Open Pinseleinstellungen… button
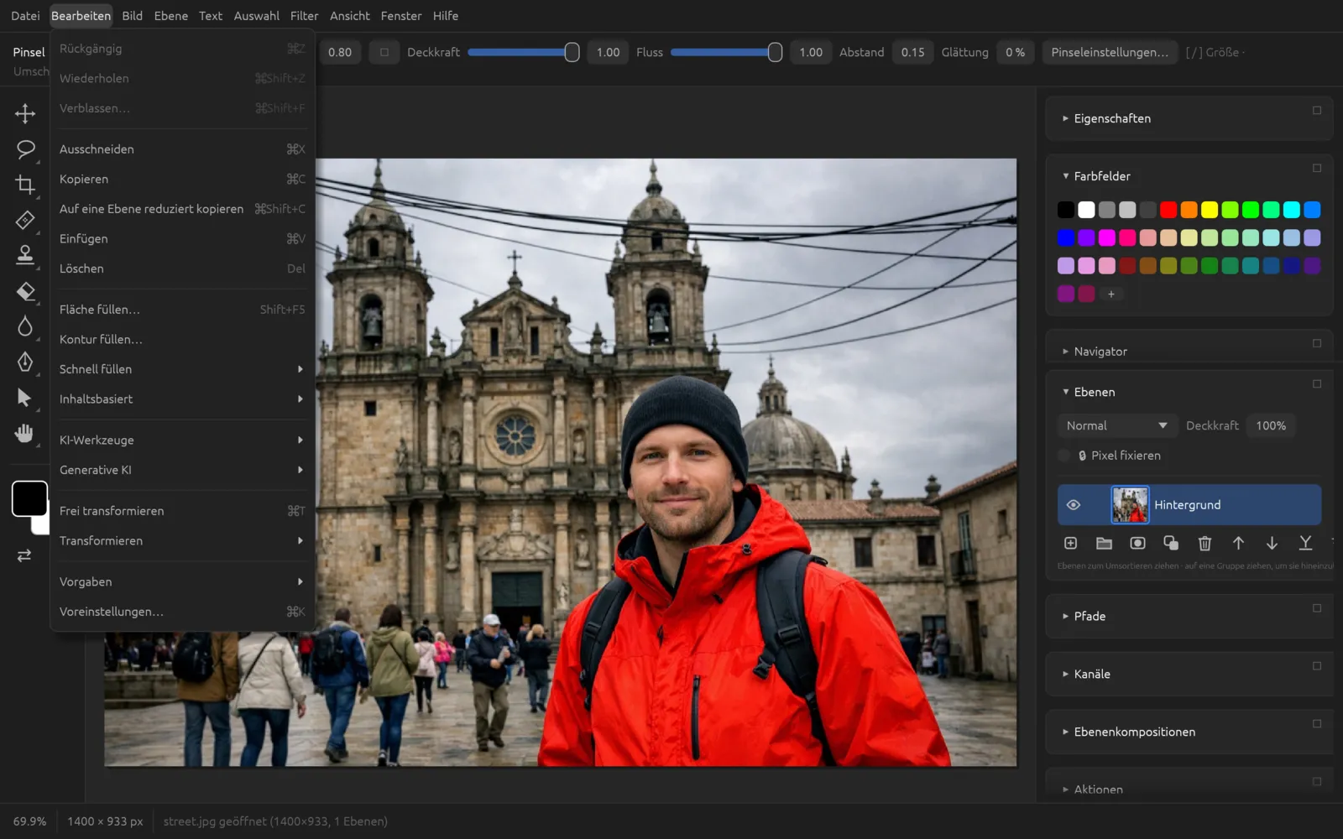1343x839 pixels. (1109, 52)
